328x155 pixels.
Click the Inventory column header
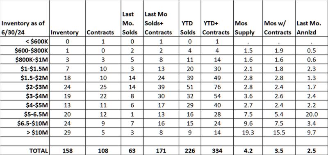65,32
